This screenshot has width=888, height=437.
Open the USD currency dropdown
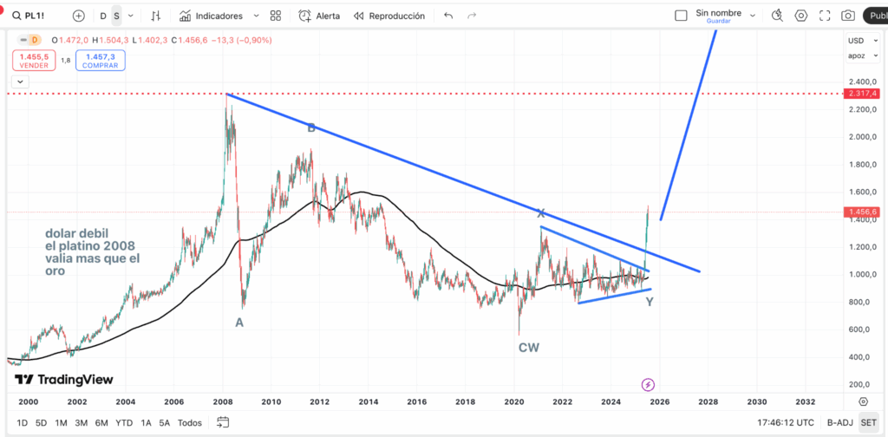click(x=857, y=41)
